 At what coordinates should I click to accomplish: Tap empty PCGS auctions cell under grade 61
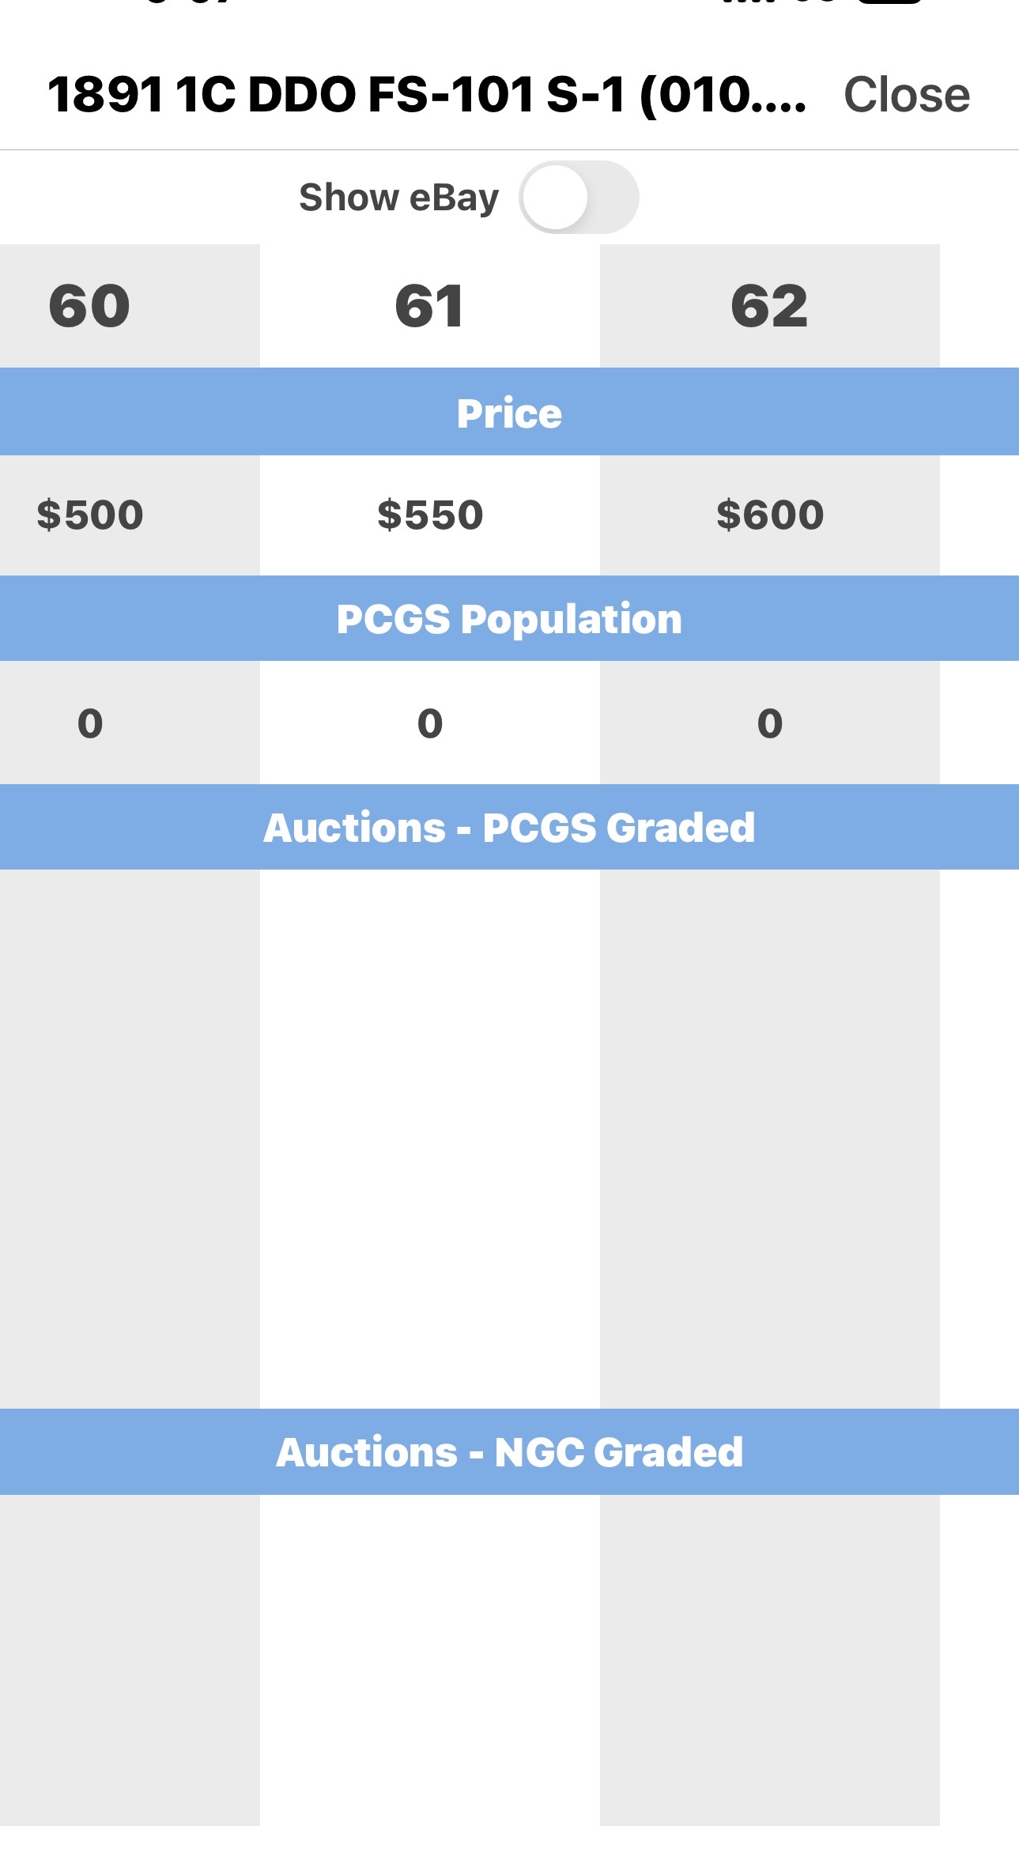pos(430,1139)
